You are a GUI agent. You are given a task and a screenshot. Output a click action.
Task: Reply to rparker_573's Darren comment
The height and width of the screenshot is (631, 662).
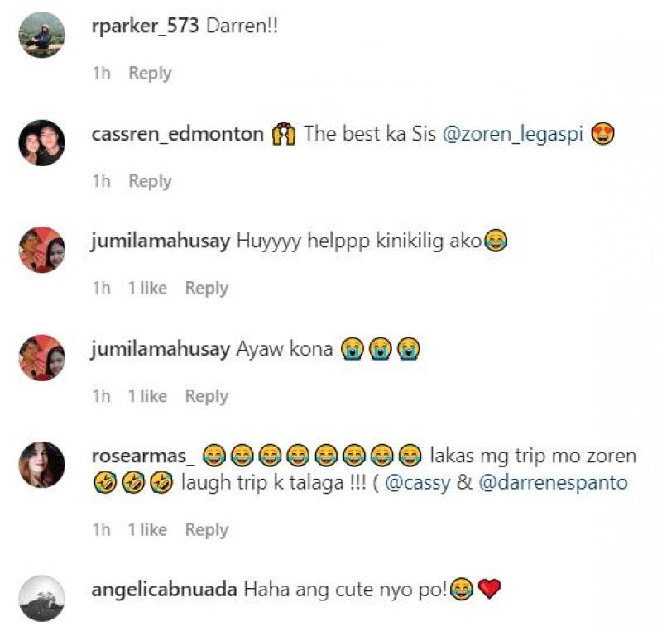pos(150,74)
